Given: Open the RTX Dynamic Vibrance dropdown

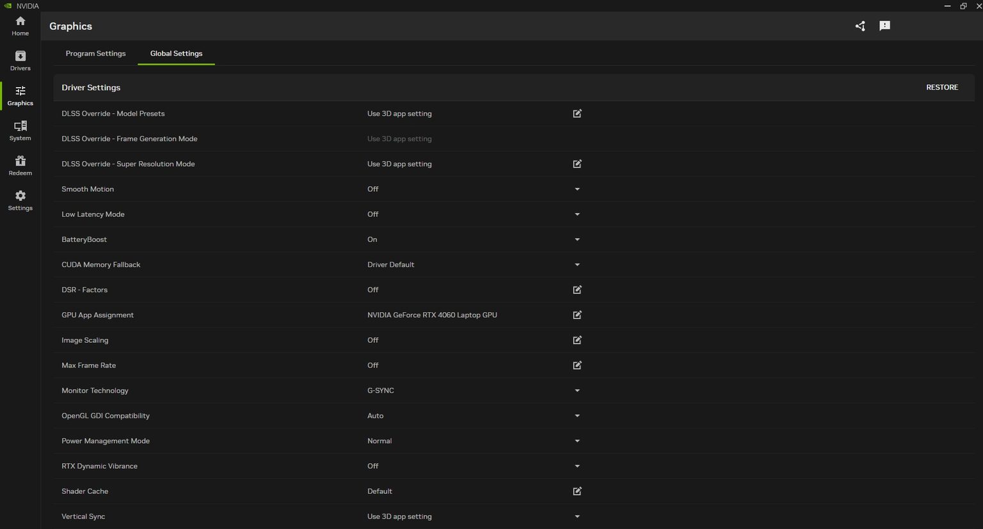Looking at the screenshot, I should [x=577, y=466].
